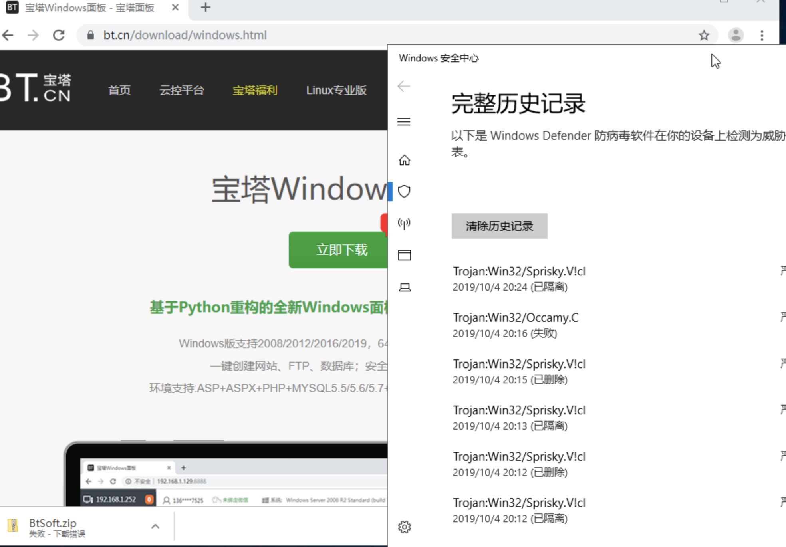
Task: Open a new Chrome tab
Action: point(206,7)
